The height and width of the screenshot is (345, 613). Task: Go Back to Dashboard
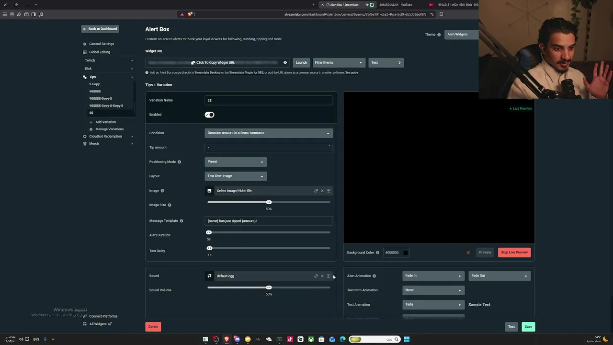coord(100,29)
